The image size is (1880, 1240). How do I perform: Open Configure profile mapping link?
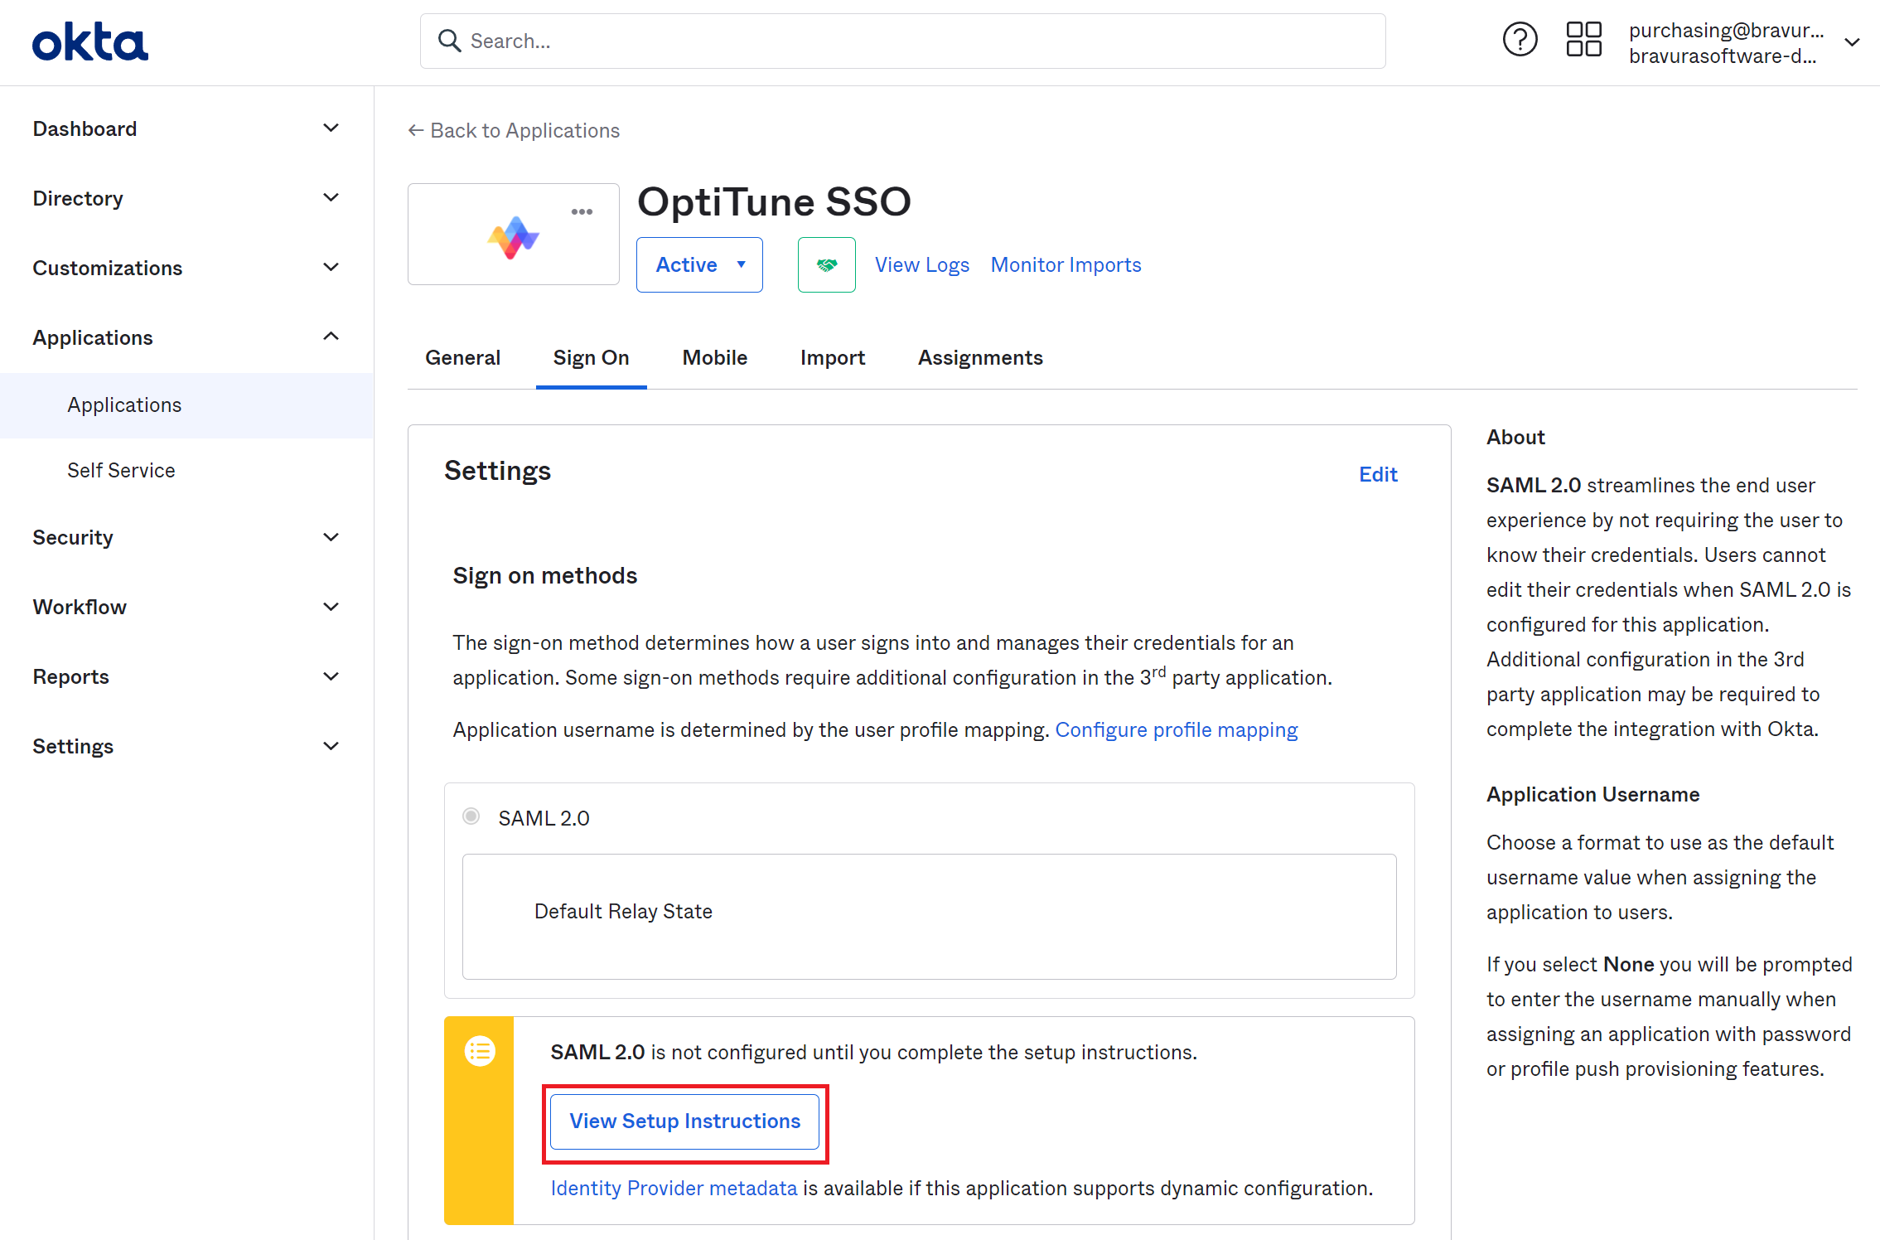point(1176,729)
